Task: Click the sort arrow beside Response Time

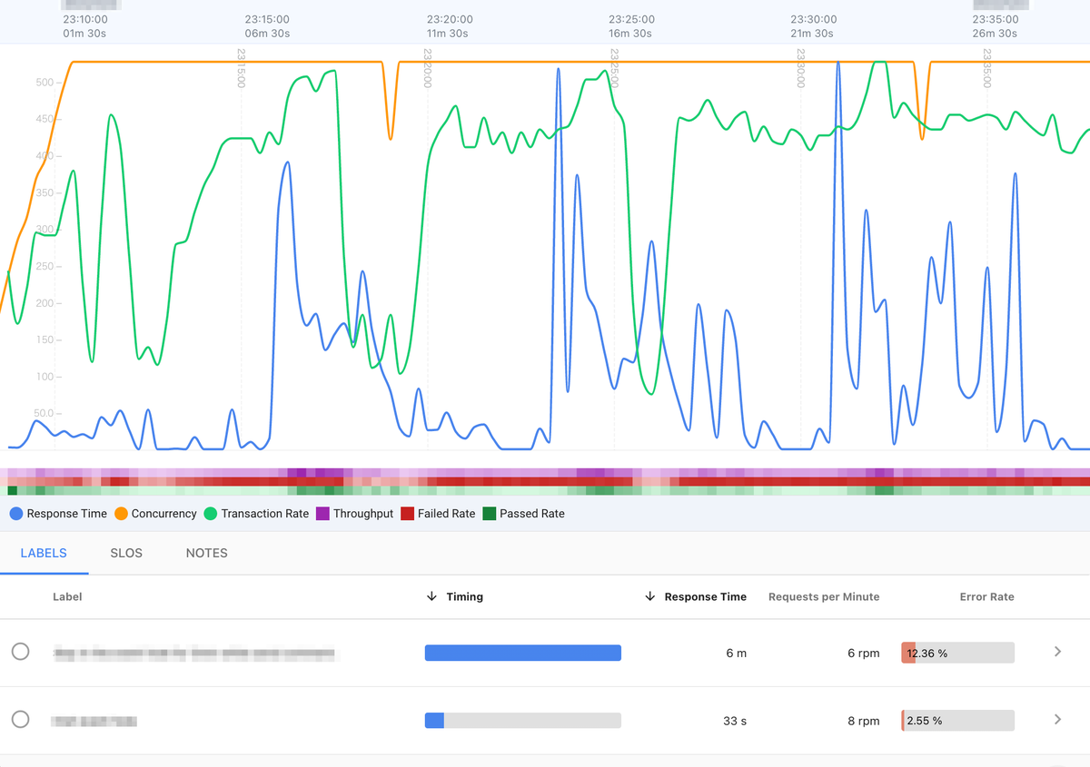Action: click(x=649, y=596)
